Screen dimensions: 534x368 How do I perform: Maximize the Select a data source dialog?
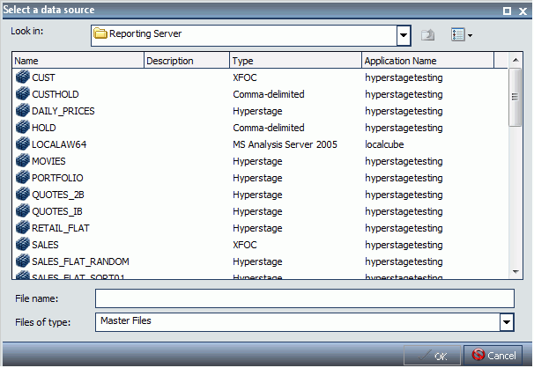point(507,11)
